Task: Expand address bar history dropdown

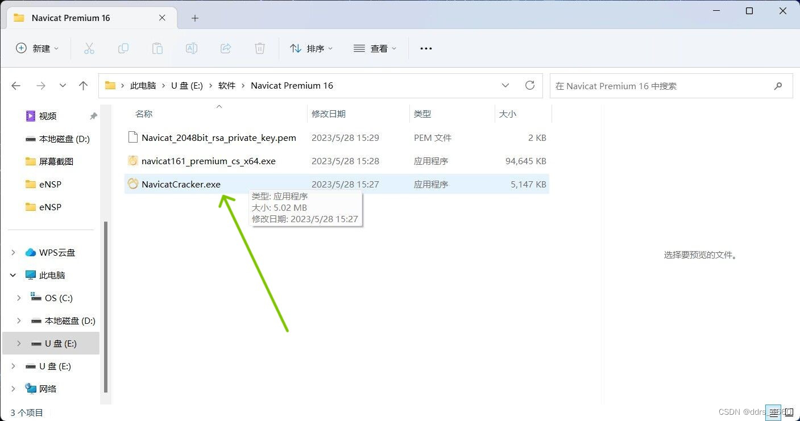Action: (505, 85)
